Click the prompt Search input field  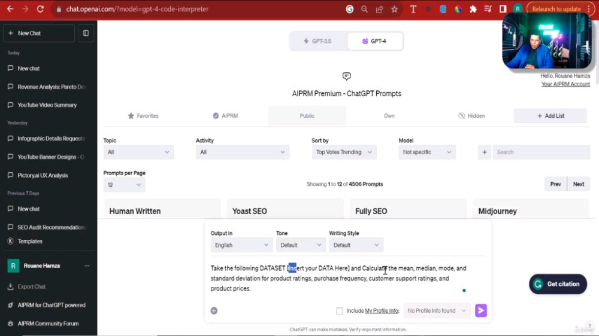point(541,152)
